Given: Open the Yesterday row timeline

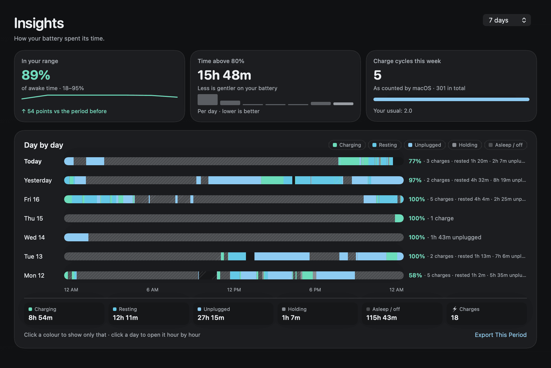Looking at the screenshot, I should tap(234, 180).
